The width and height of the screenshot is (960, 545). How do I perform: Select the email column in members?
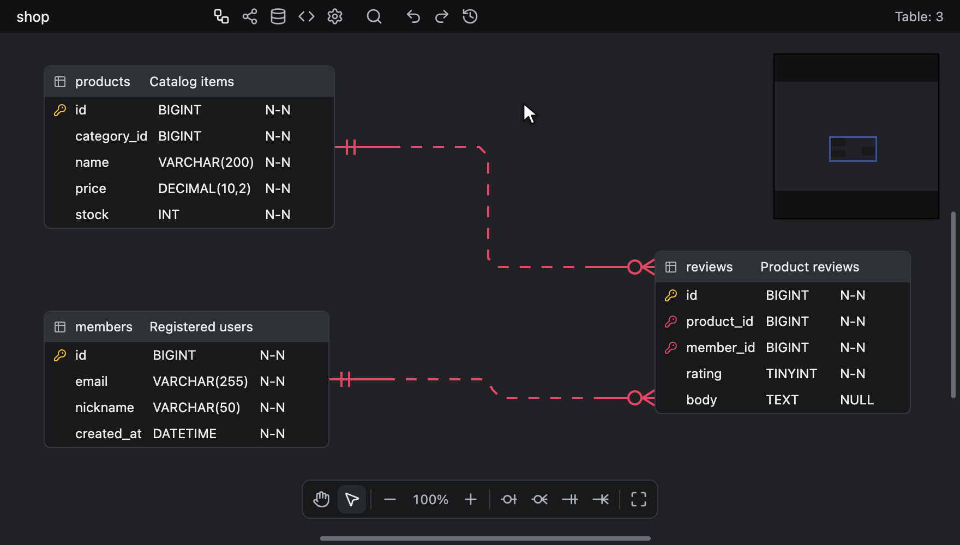[91, 381]
